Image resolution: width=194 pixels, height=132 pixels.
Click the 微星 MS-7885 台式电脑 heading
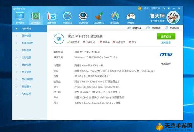tap(85, 36)
